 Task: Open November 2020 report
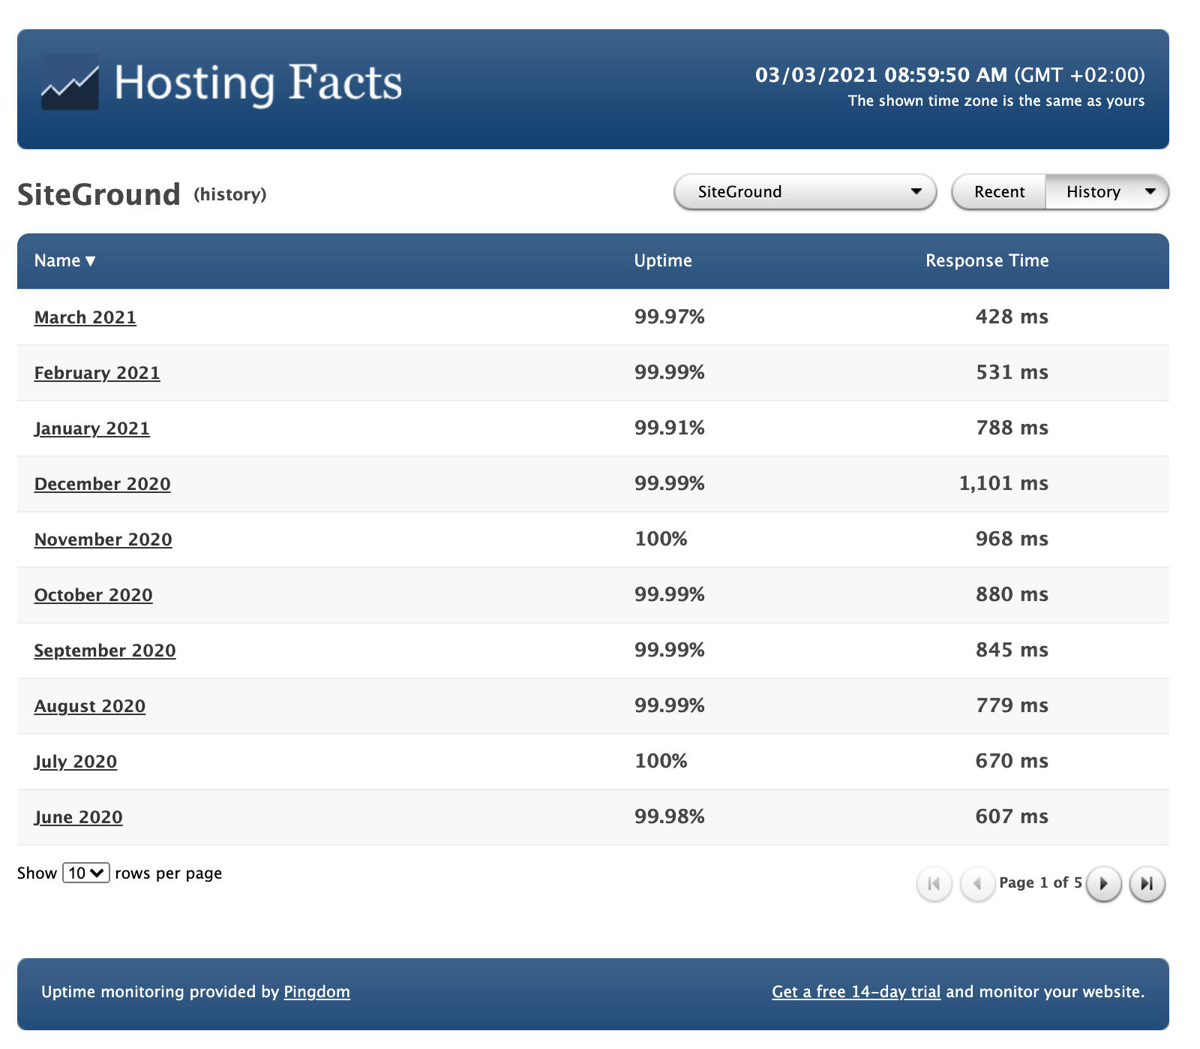pyautogui.click(x=103, y=540)
